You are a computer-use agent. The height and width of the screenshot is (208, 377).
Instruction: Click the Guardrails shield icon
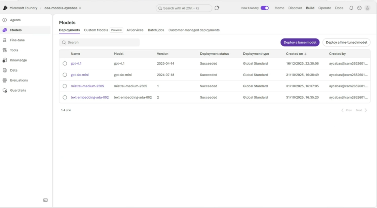pyautogui.click(x=5, y=90)
